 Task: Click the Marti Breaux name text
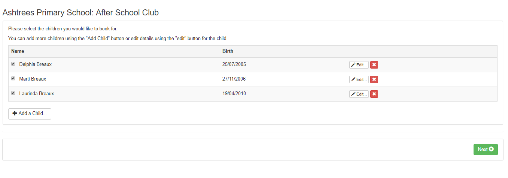point(33,79)
